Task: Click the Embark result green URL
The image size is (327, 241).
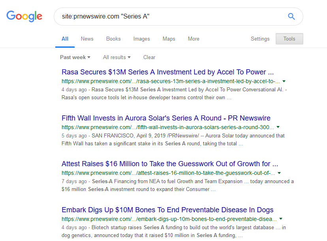Action: coord(169,219)
